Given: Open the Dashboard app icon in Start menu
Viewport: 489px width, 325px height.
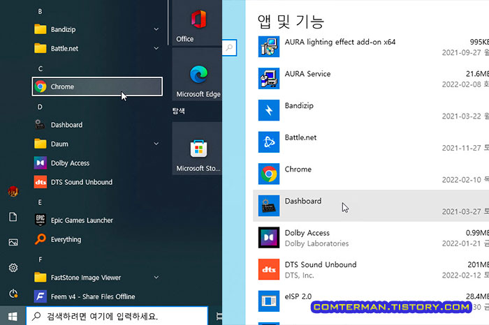Looking at the screenshot, I should click(x=40, y=125).
